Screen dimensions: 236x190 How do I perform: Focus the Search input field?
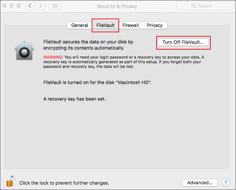coord(205,6)
